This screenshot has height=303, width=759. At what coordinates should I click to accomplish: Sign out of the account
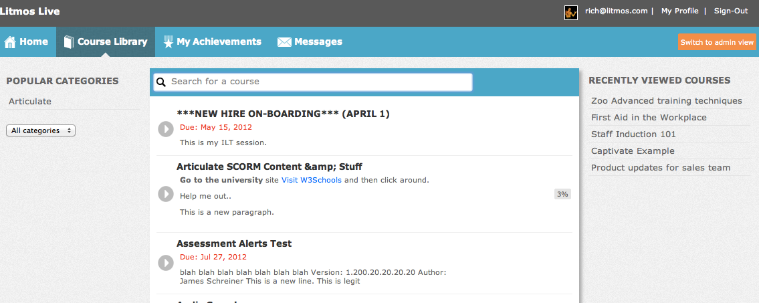coord(731,11)
